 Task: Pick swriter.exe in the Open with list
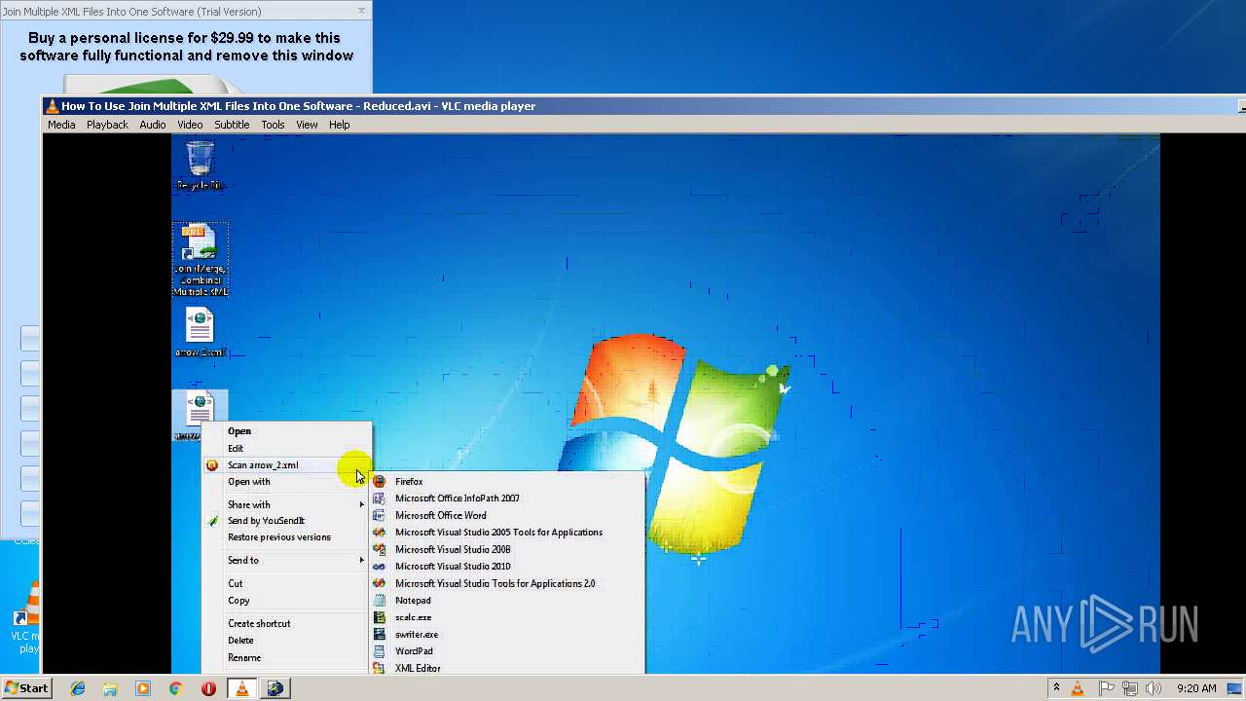(x=417, y=635)
